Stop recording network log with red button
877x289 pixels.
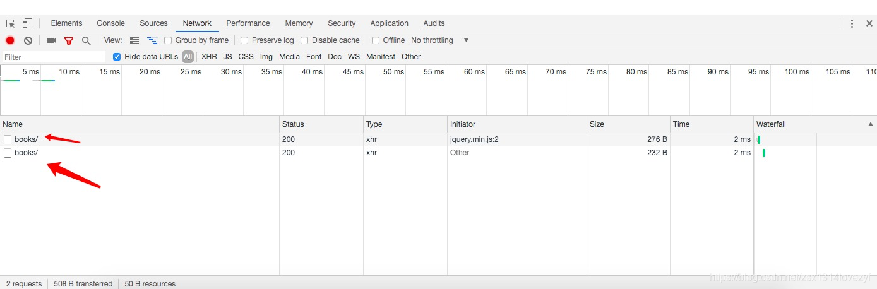(x=10, y=40)
